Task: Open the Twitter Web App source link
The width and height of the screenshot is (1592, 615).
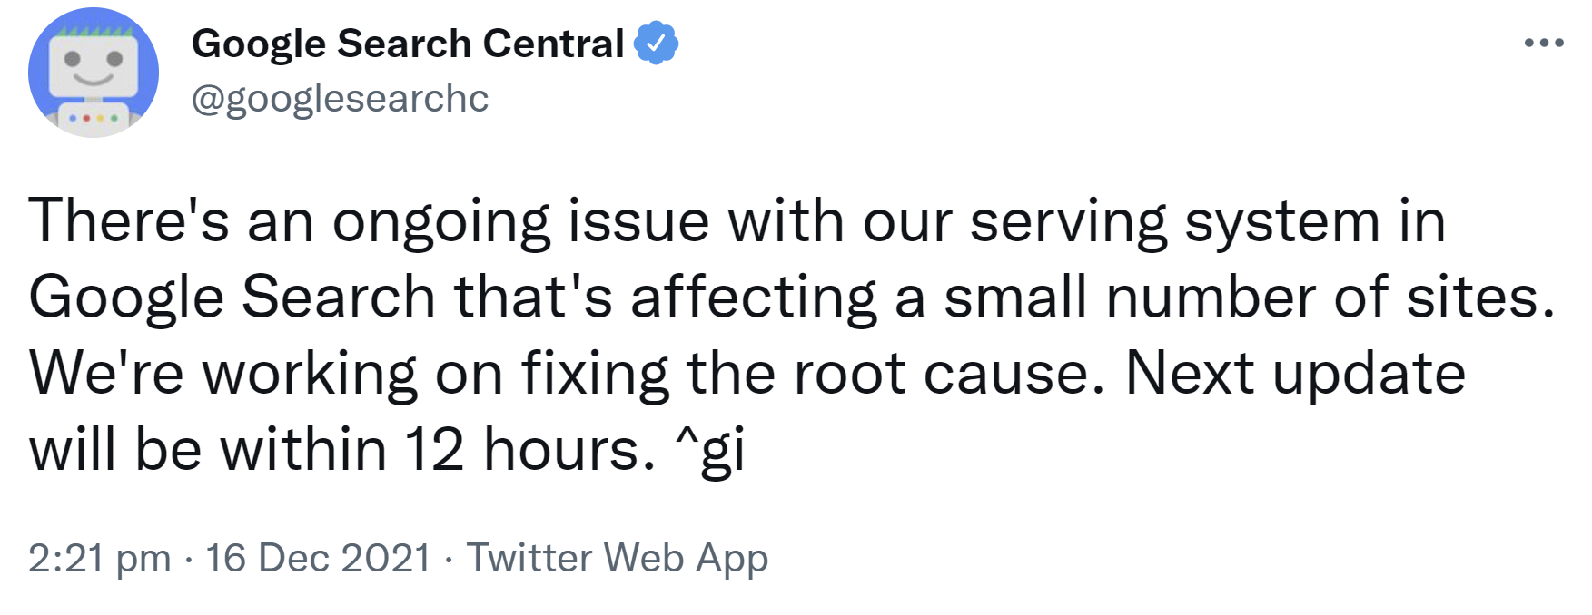Action: (x=617, y=558)
